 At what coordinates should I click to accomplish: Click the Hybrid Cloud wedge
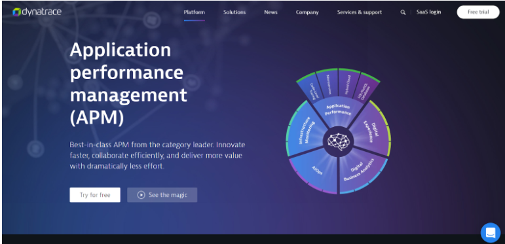[x=349, y=84]
